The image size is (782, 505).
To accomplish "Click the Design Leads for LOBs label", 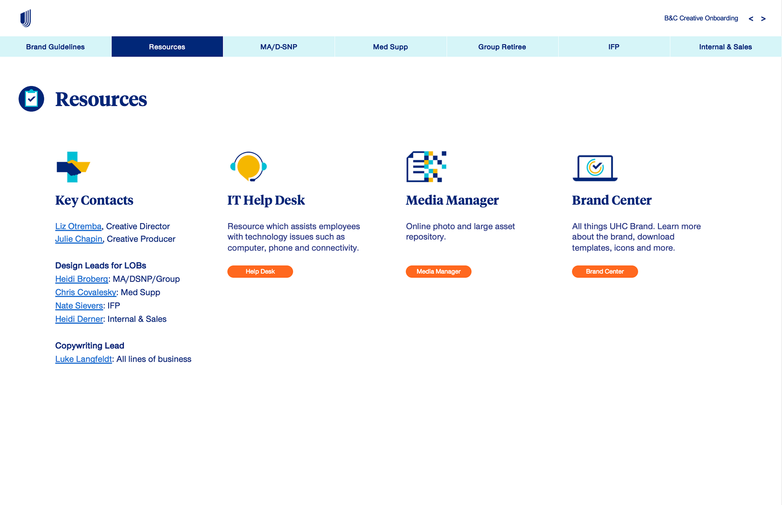I will [x=101, y=265].
